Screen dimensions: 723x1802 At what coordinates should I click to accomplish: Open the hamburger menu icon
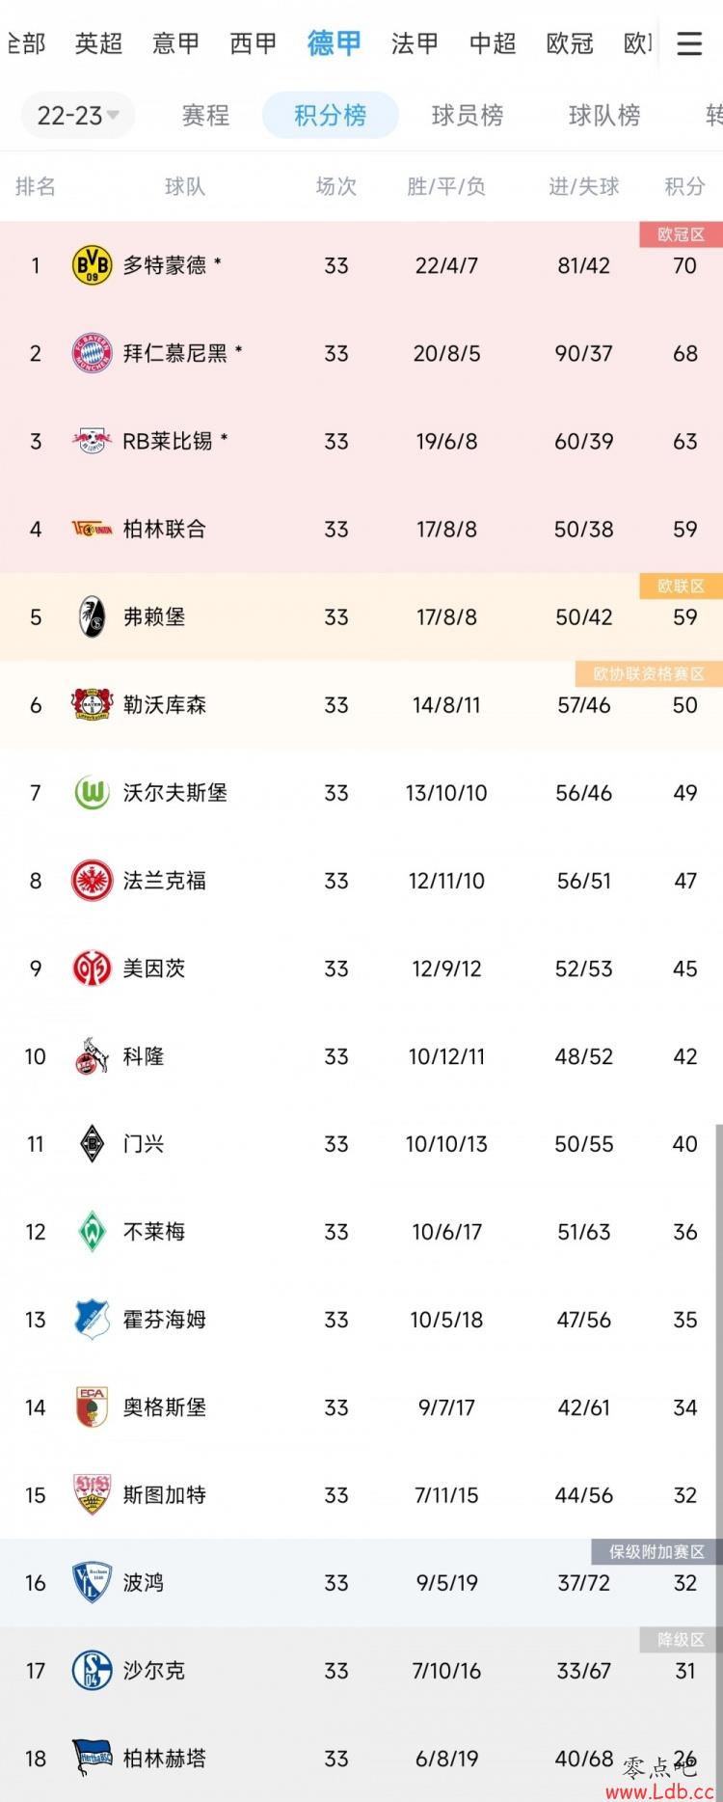coord(689,43)
